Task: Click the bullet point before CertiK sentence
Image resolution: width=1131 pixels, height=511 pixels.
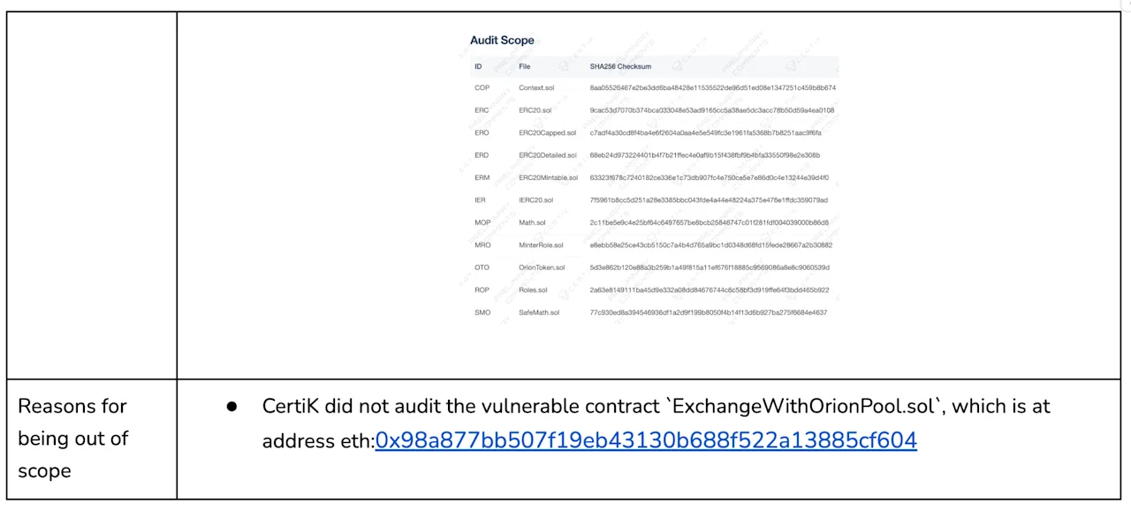Action: pos(232,407)
